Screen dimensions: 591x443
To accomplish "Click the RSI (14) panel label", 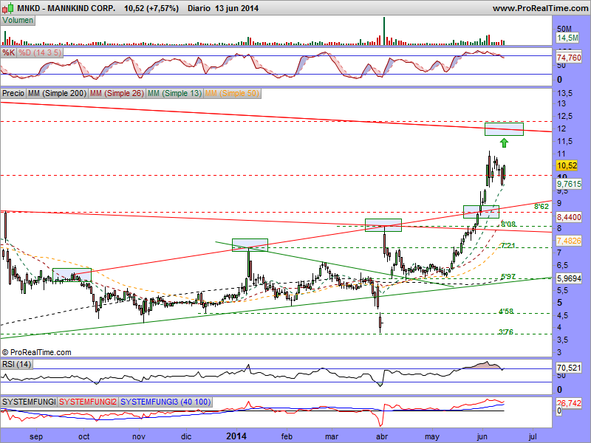I will click(x=16, y=364).
